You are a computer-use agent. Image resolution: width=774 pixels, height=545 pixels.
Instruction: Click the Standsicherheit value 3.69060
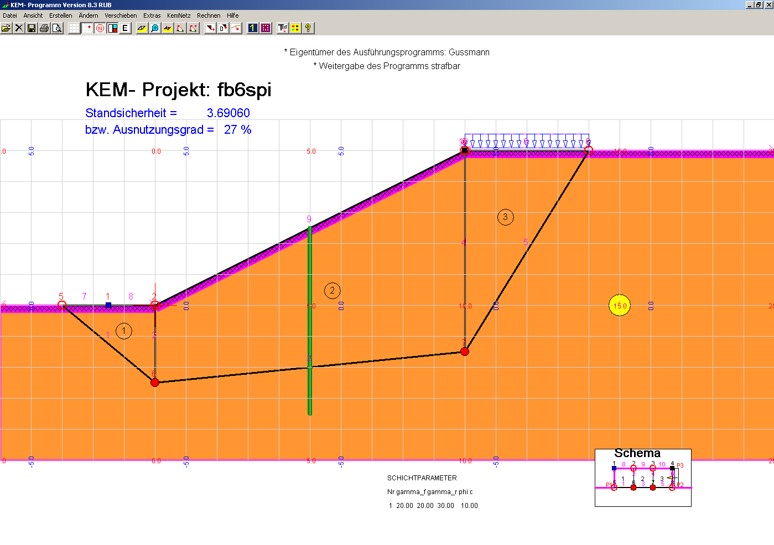(228, 113)
